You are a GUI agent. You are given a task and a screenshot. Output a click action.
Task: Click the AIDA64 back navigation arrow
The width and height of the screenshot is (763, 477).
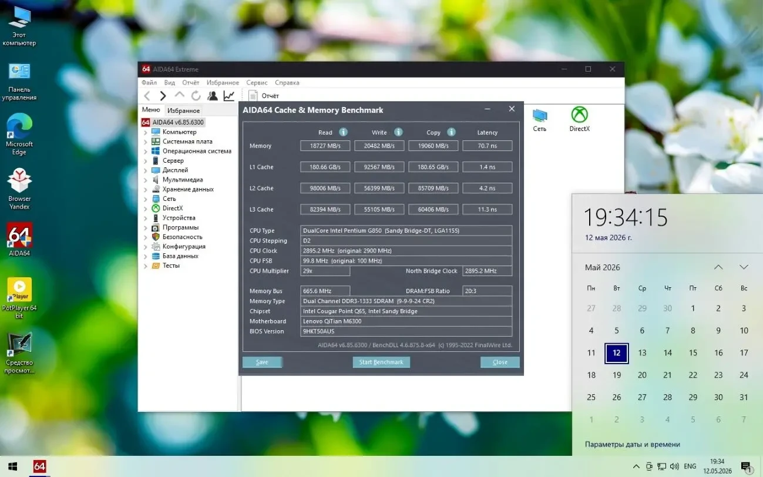click(x=147, y=96)
